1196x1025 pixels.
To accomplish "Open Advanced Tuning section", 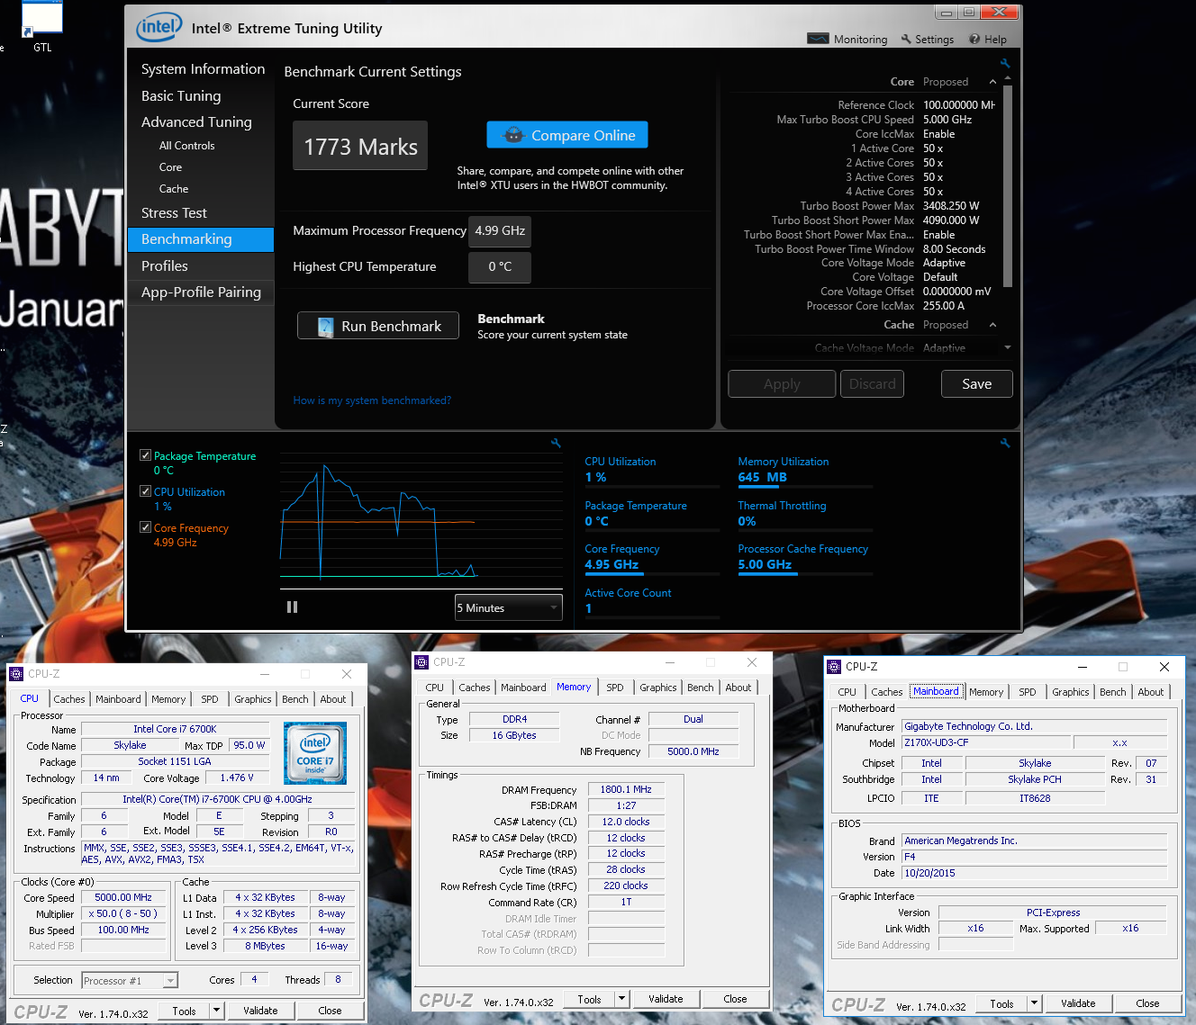I will (x=196, y=122).
